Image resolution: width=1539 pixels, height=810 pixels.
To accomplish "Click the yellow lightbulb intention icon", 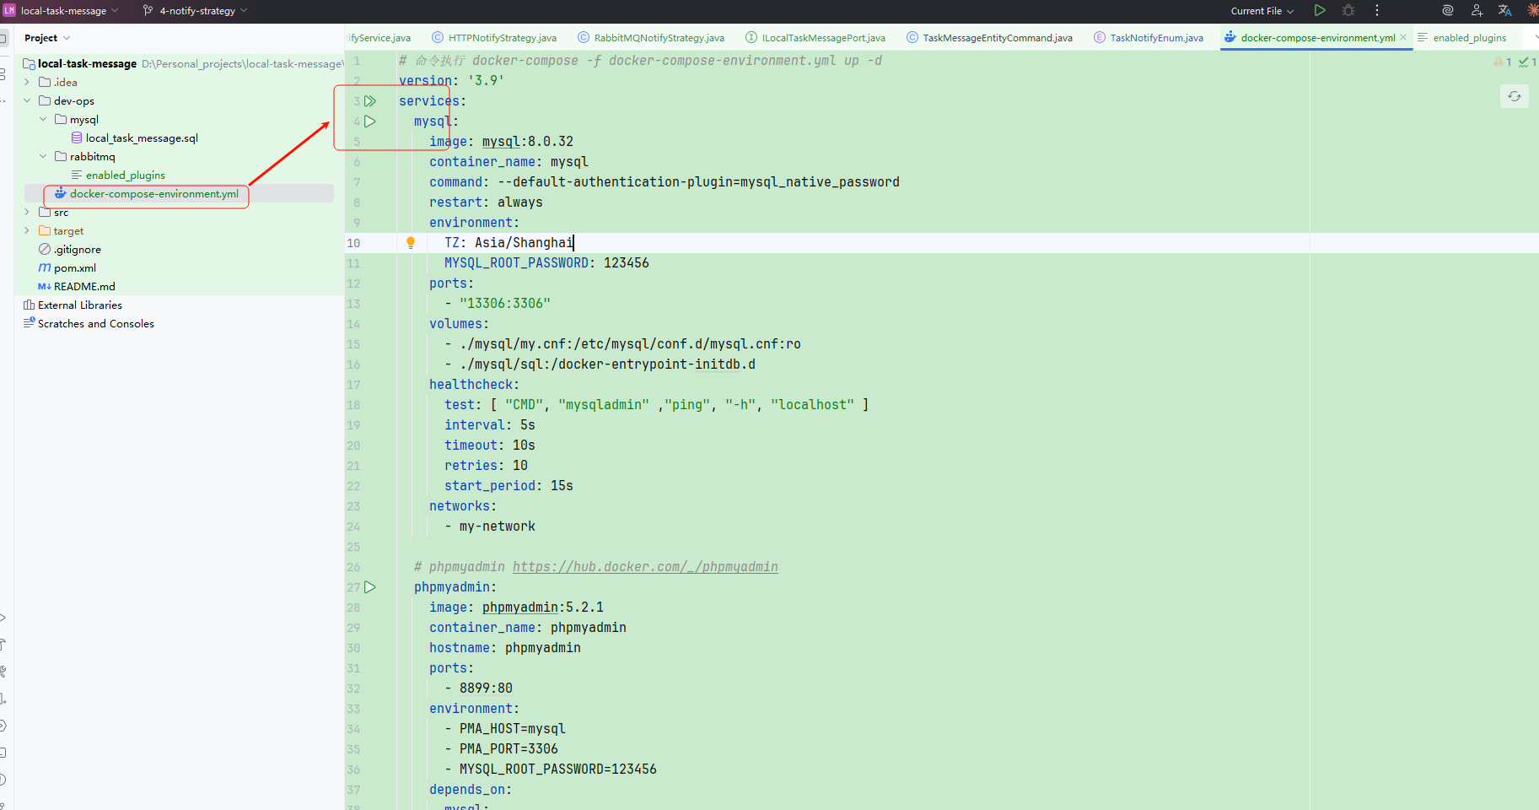I will coord(411,243).
